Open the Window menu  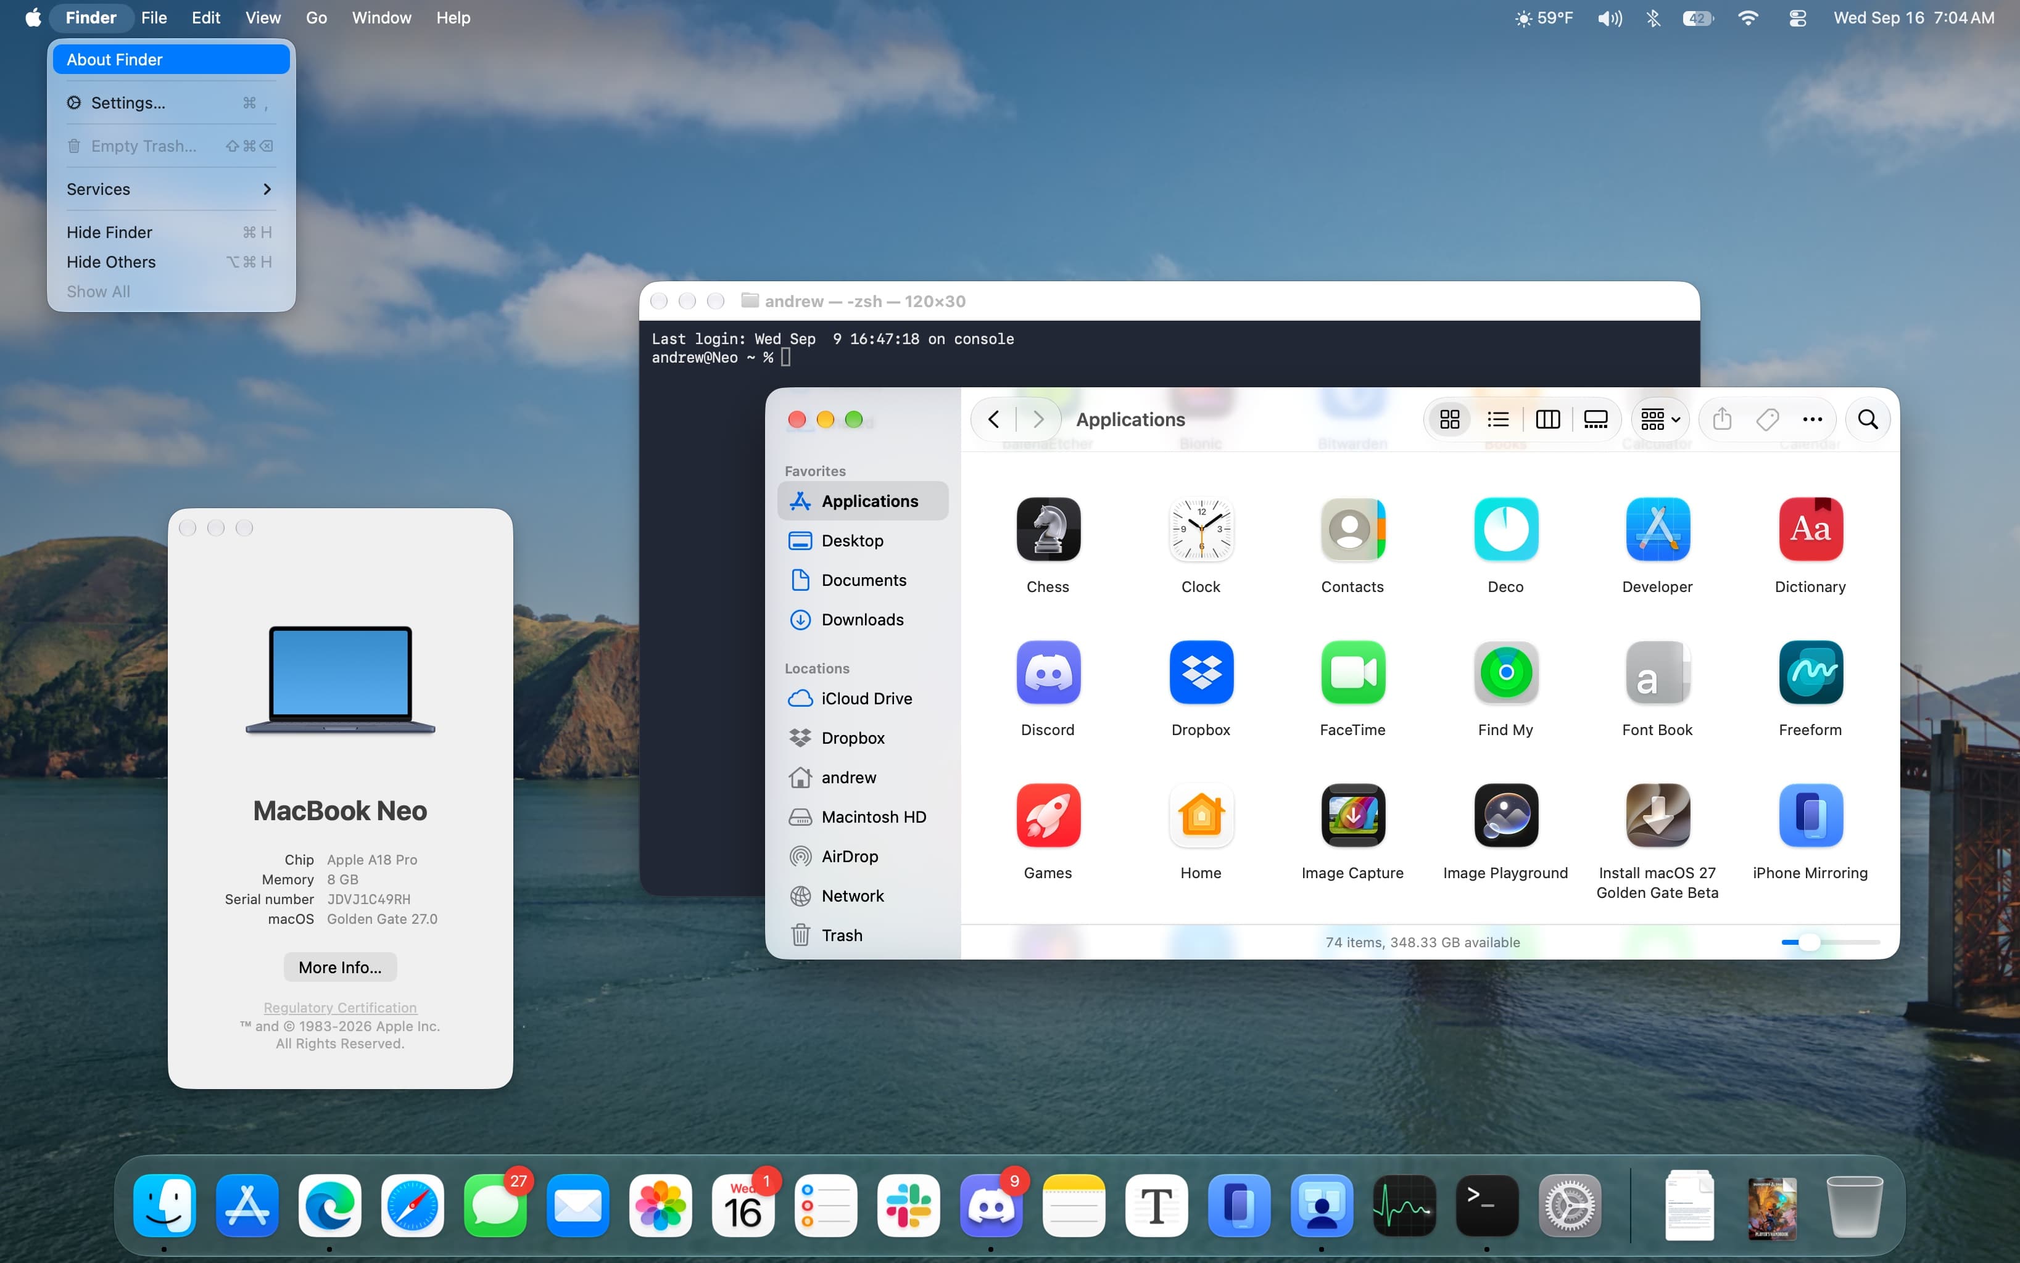pyautogui.click(x=381, y=17)
